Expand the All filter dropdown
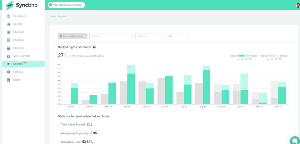The height and width of the screenshot is (144, 300). (178, 36)
